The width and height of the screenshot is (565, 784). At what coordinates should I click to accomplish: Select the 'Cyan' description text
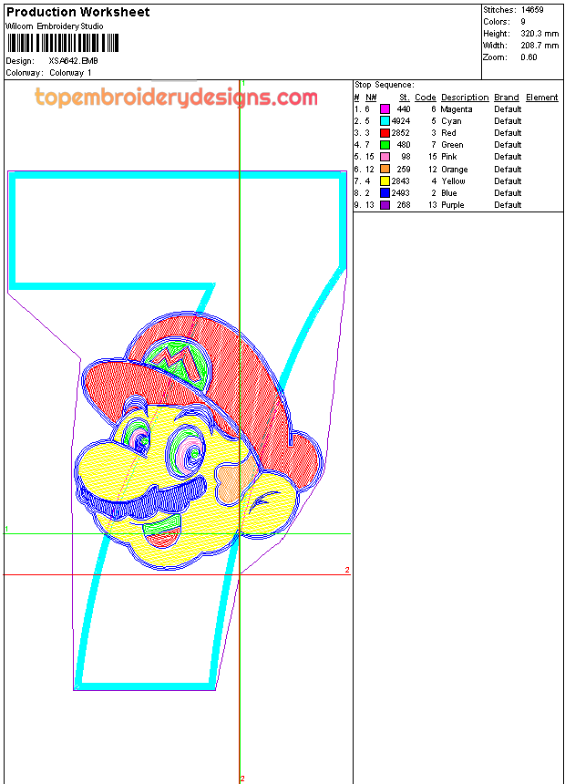tap(451, 121)
